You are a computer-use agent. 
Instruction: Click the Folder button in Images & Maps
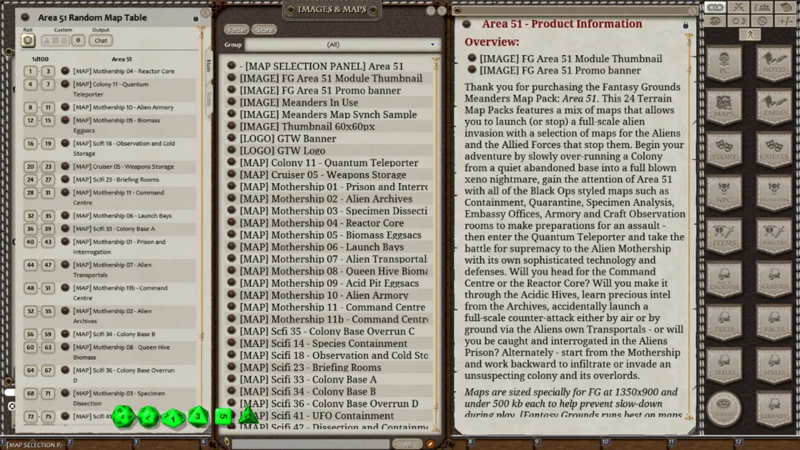pyautogui.click(x=237, y=30)
